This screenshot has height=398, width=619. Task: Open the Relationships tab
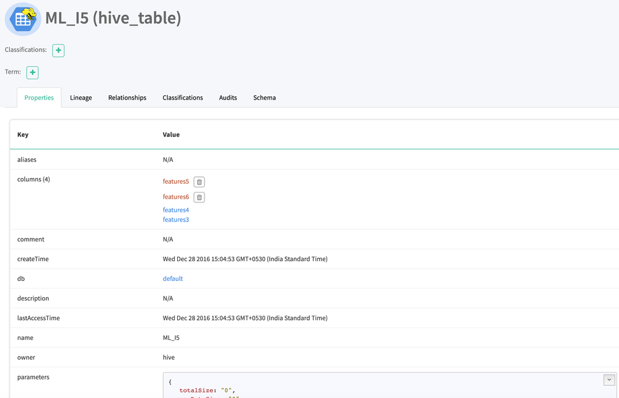(x=127, y=97)
